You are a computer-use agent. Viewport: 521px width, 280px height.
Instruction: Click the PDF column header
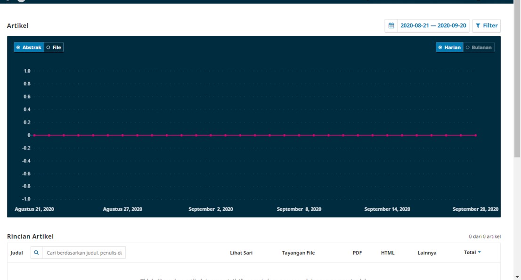[357, 253]
